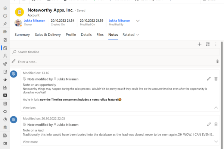Viewport: 224px width, 149px height.
Task: Open Recent items in the sidebar
Action: click(5, 16)
